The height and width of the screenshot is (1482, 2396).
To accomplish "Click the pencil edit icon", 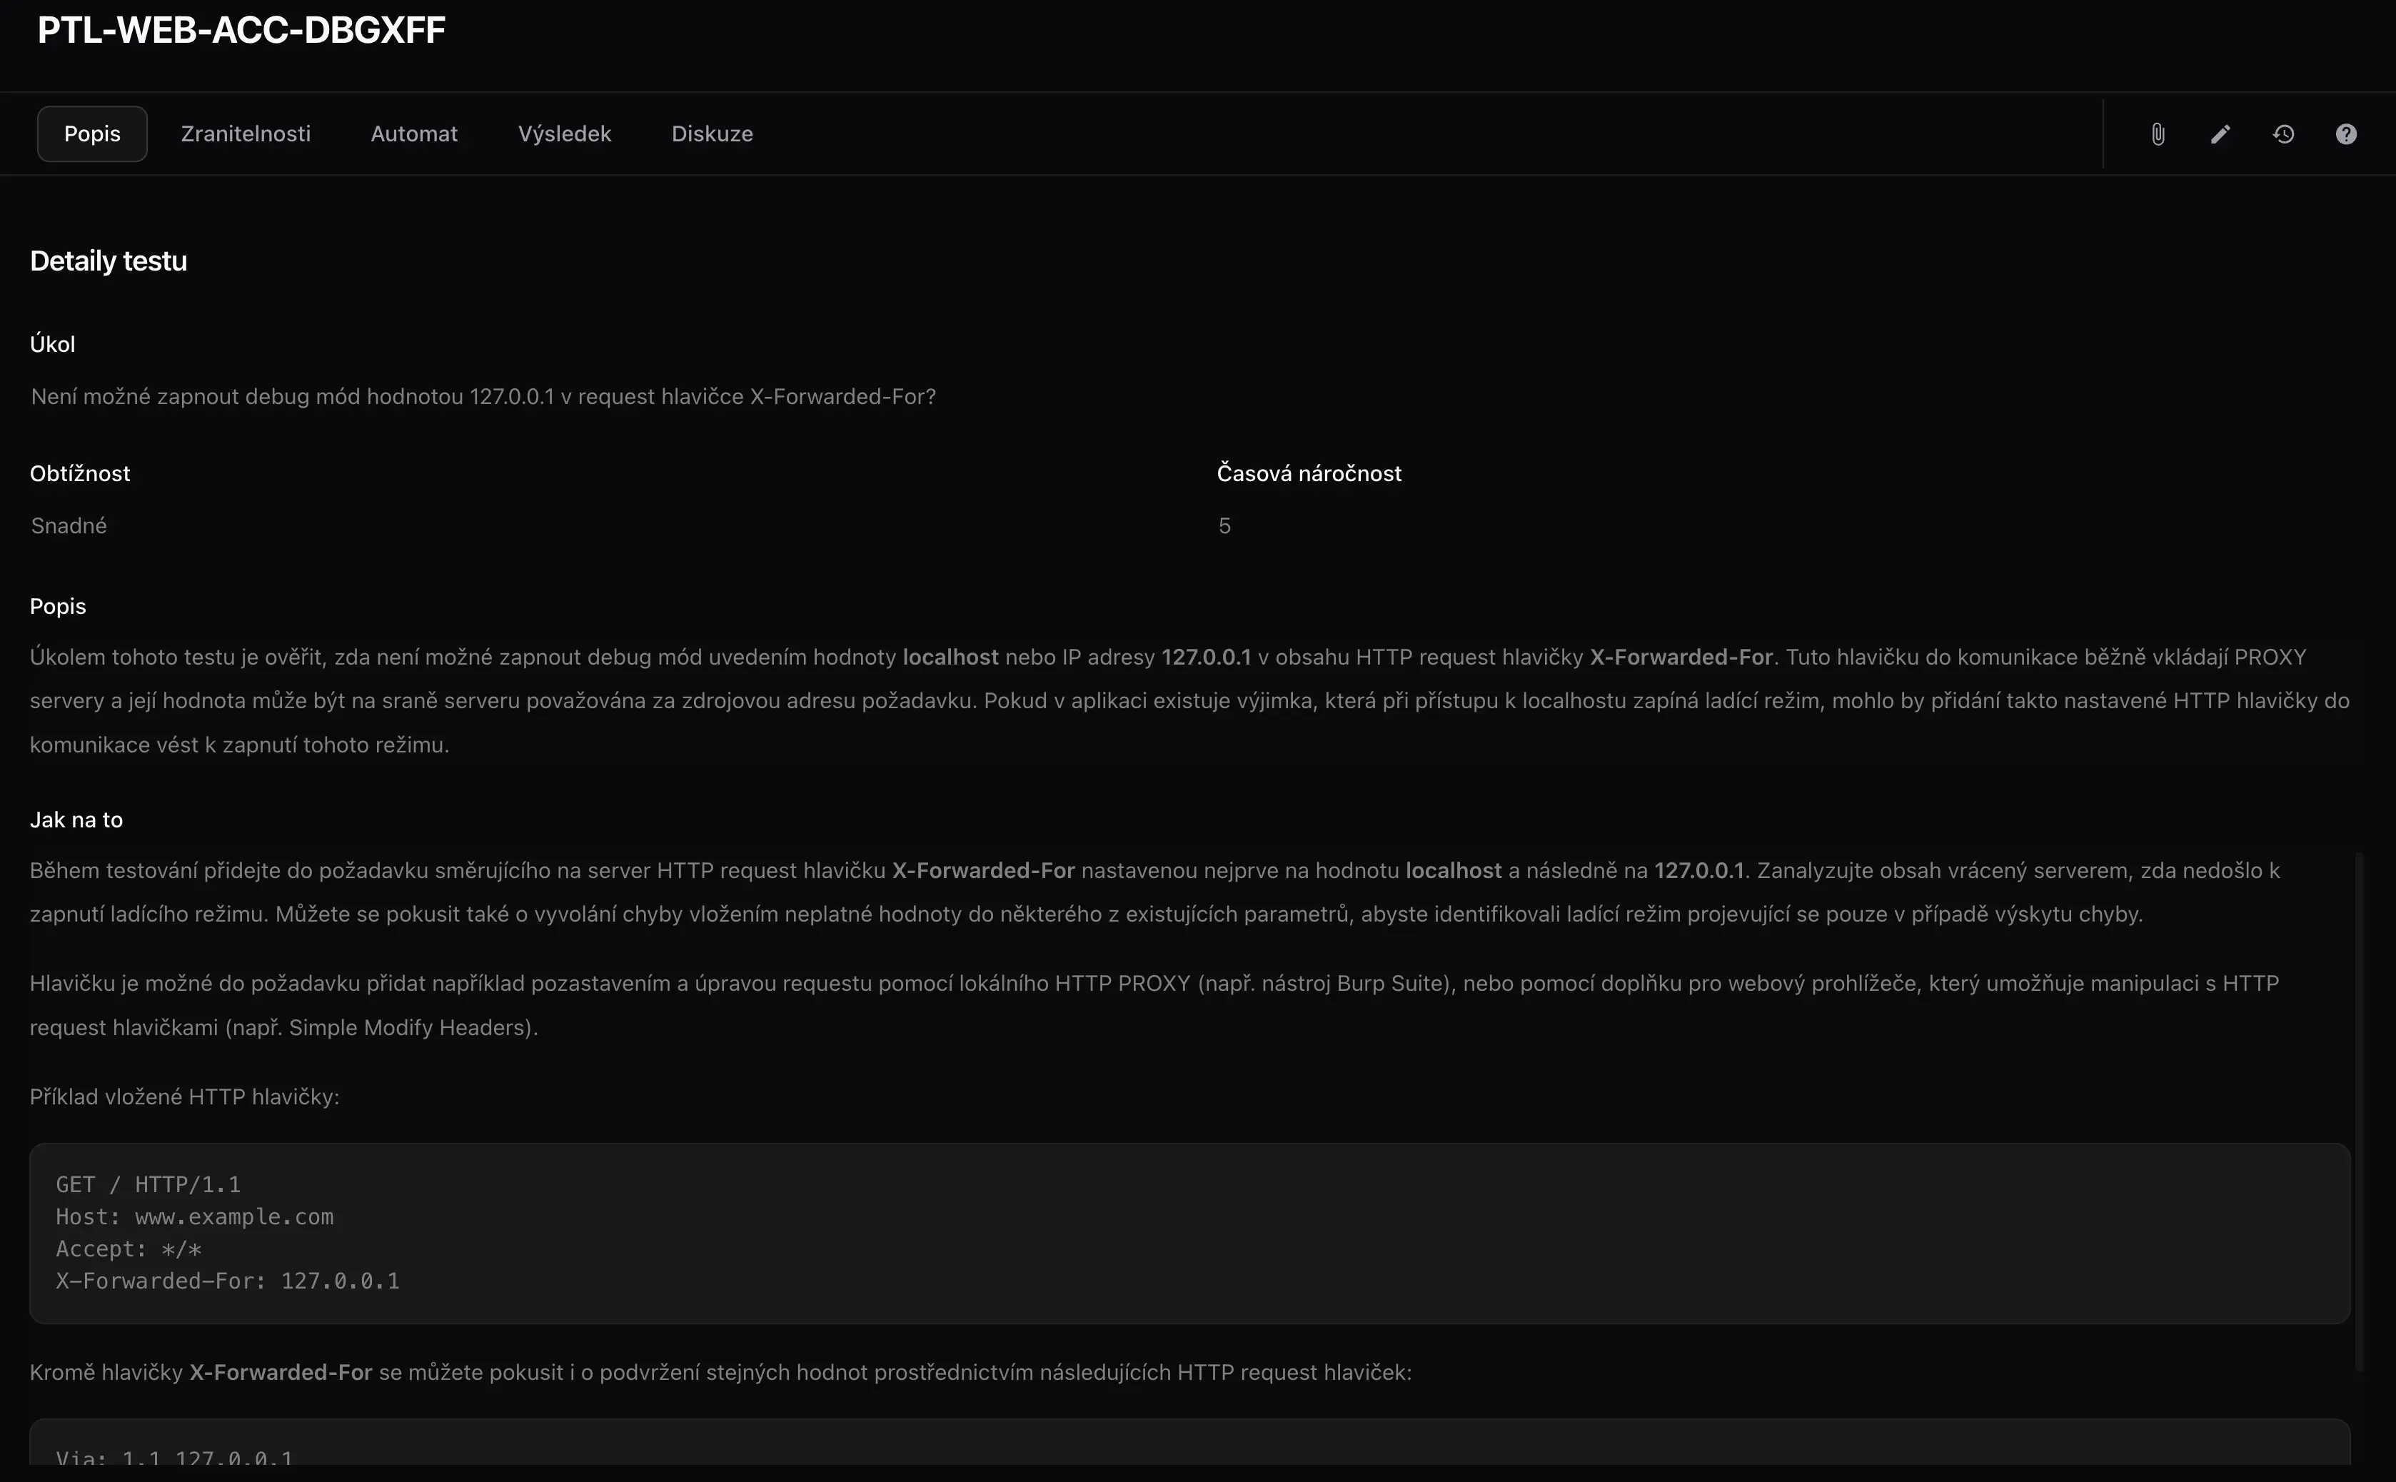I will click(2220, 134).
